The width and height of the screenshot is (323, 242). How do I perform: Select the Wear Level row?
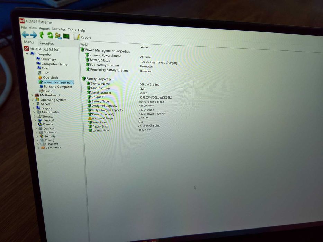pos(98,122)
